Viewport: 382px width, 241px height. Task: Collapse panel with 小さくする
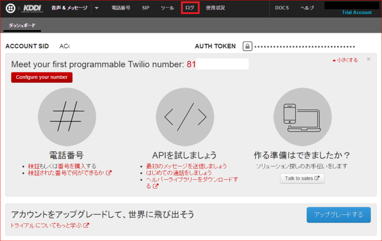pyautogui.click(x=345, y=60)
